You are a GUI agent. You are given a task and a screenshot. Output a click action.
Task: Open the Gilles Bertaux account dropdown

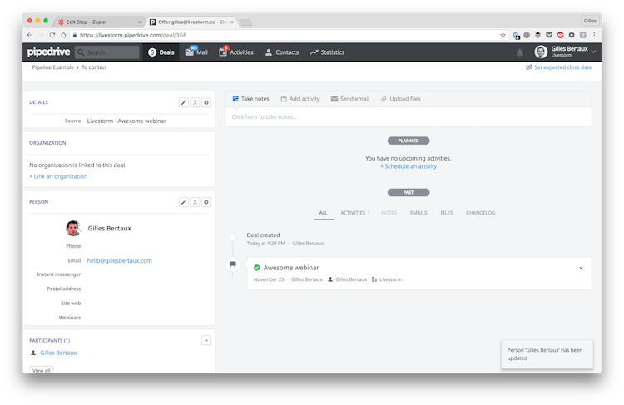point(566,52)
